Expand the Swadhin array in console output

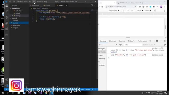pos(110,55)
